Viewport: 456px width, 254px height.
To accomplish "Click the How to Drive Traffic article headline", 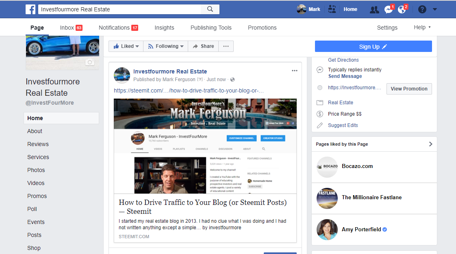I will point(203,207).
